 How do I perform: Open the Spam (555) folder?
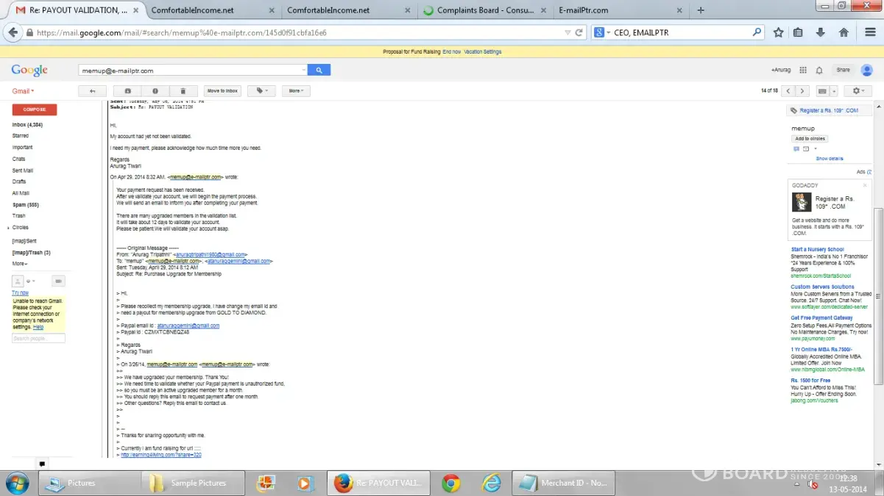25,204
